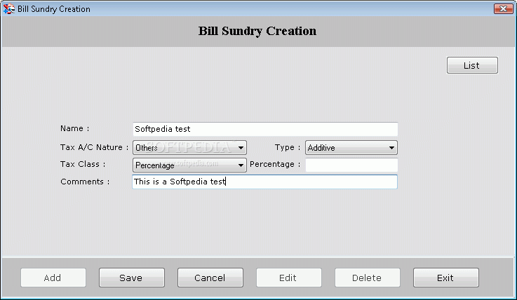Image resolution: width=517 pixels, height=300 pixels.
Task: Cancel the current entry
Action: (210, 278)
